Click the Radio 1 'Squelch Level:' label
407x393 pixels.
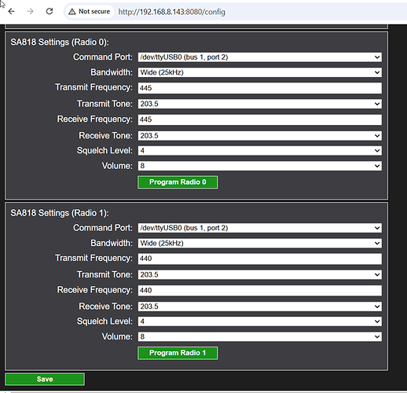tap(104, 321)
